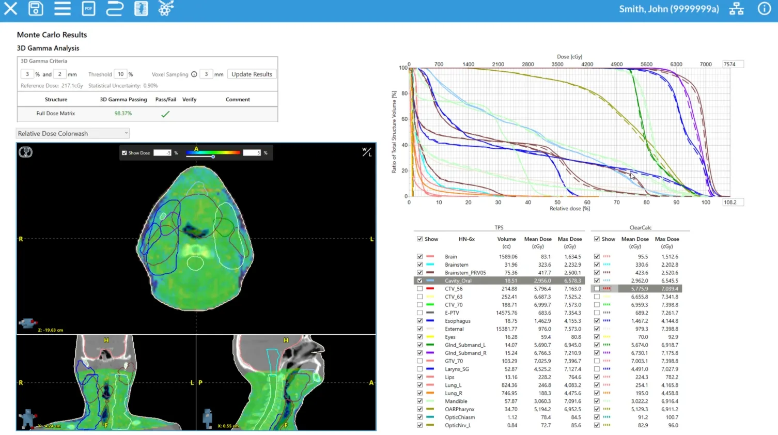Click the info icon in top bar
The width and height of the screenshot is (778, 435).
pyautogui.click(x=764, y=8)
